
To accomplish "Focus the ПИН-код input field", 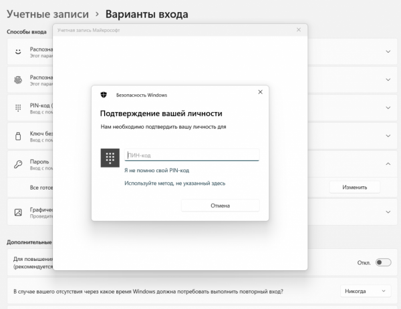I will click(x=192, y=155).
